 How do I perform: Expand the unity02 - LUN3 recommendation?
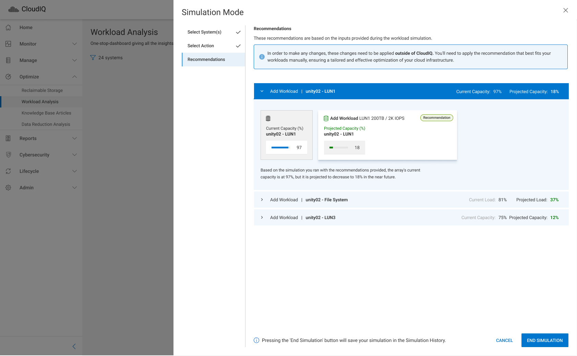pyautogui.click(x=262, y=217)
